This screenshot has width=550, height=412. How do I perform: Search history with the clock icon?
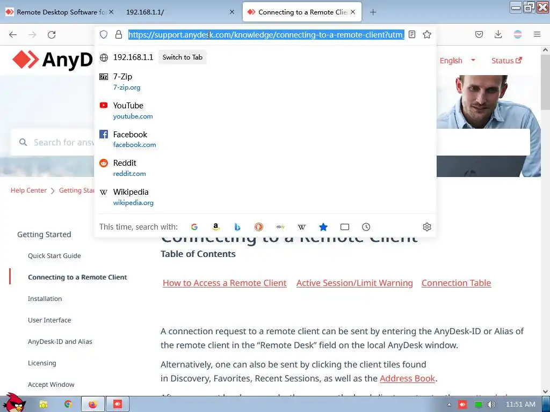[366, 227]
